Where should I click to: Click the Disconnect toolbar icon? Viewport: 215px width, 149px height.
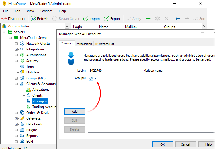click(4, 19)
